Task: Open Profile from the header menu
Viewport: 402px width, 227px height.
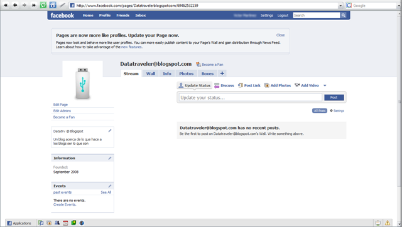Action: 105,15
